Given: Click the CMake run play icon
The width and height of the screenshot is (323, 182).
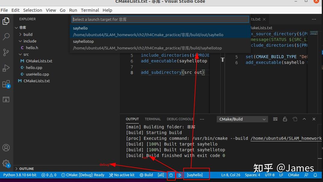Looking at the screenshot, I should pyautogui.click(x=180, y=175).
